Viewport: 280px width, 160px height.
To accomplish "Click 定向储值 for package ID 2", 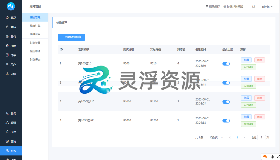I will (x=249, y=86).
